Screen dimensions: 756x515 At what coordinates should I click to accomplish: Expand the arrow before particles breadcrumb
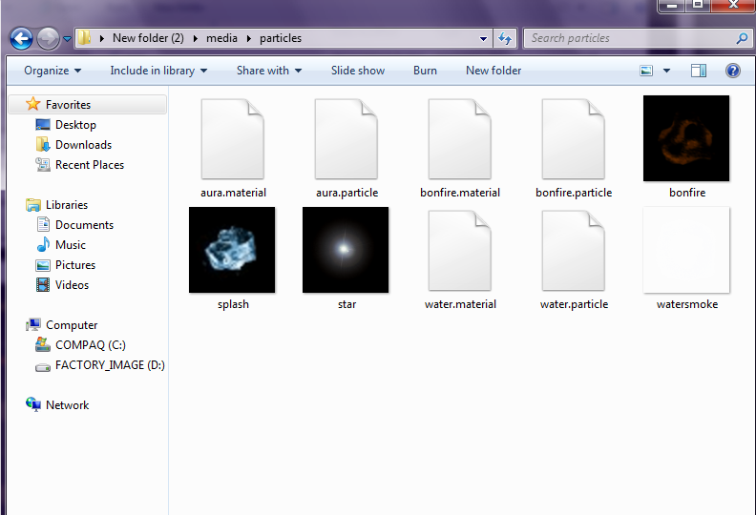(x=249, y=38)
